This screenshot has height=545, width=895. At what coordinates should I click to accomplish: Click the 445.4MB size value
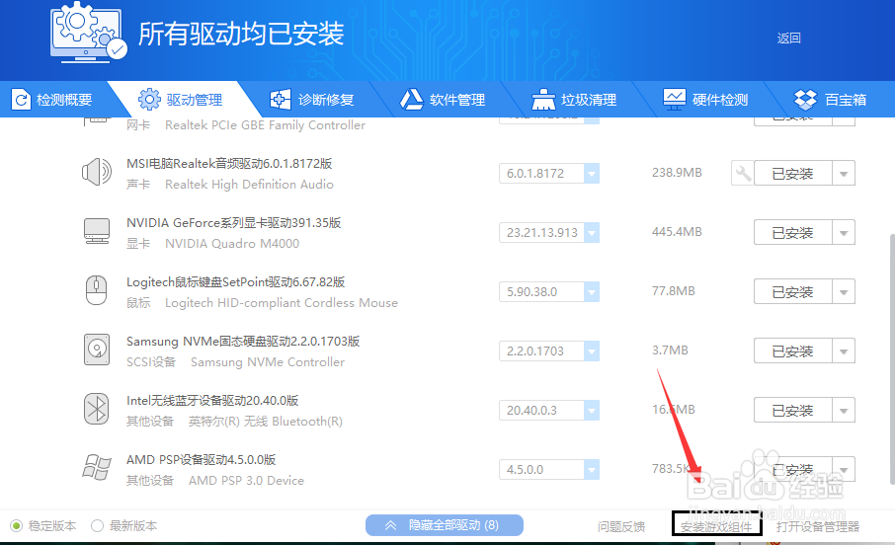(677, 232)
